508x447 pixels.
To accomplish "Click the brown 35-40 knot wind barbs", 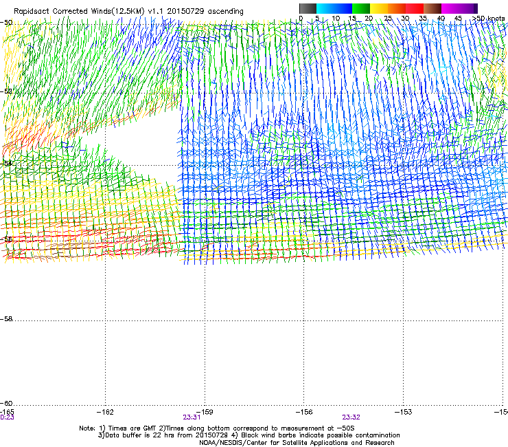I will [67, 250].
